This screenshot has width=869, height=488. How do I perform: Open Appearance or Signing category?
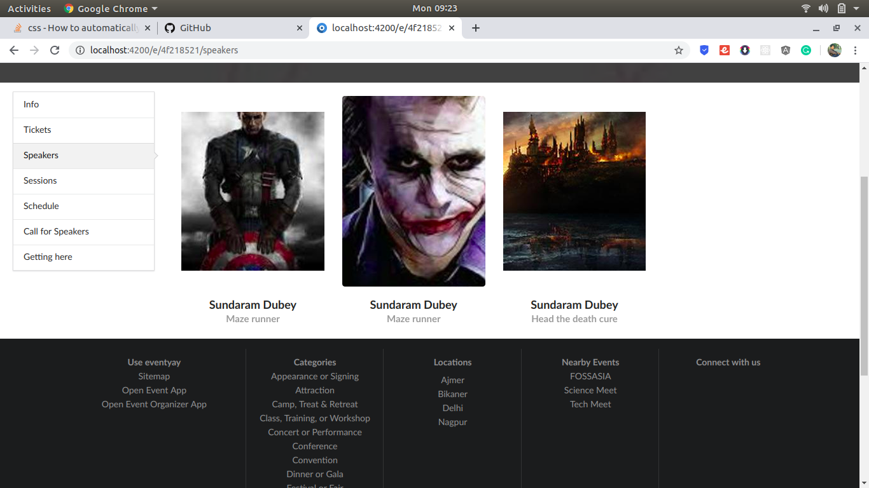(x=315, y=376)
